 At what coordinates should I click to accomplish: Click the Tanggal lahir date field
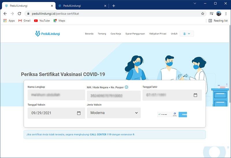(x=172, y=95)
